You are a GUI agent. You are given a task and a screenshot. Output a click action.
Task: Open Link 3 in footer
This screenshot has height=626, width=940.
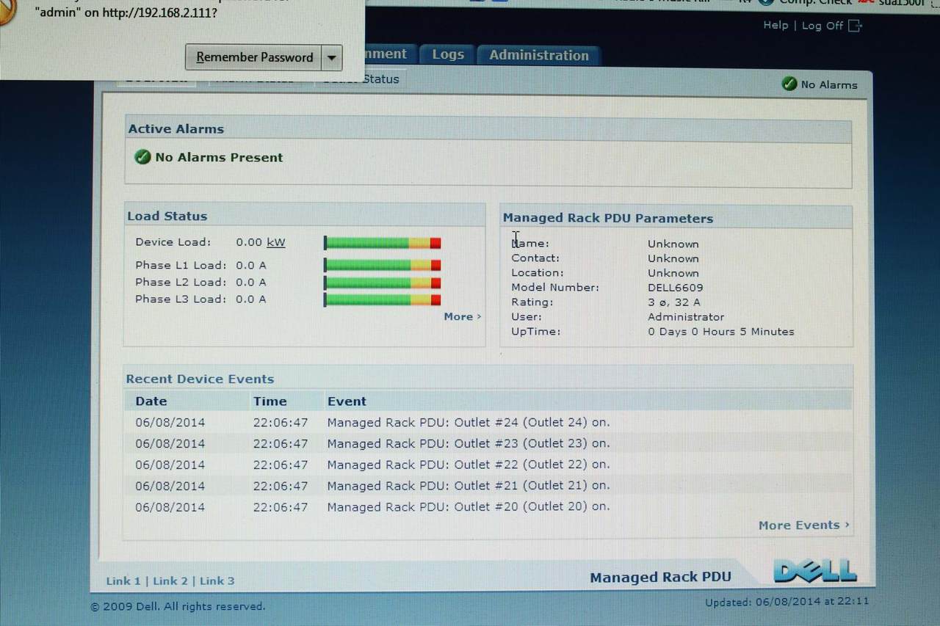[217, 580]
